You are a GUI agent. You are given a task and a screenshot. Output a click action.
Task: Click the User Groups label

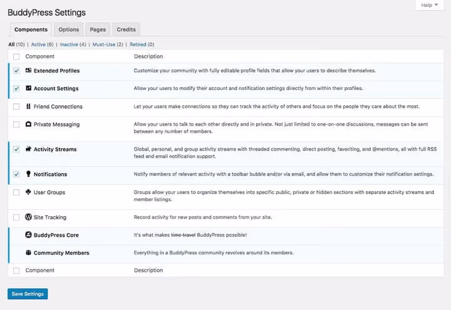[49, 192]
